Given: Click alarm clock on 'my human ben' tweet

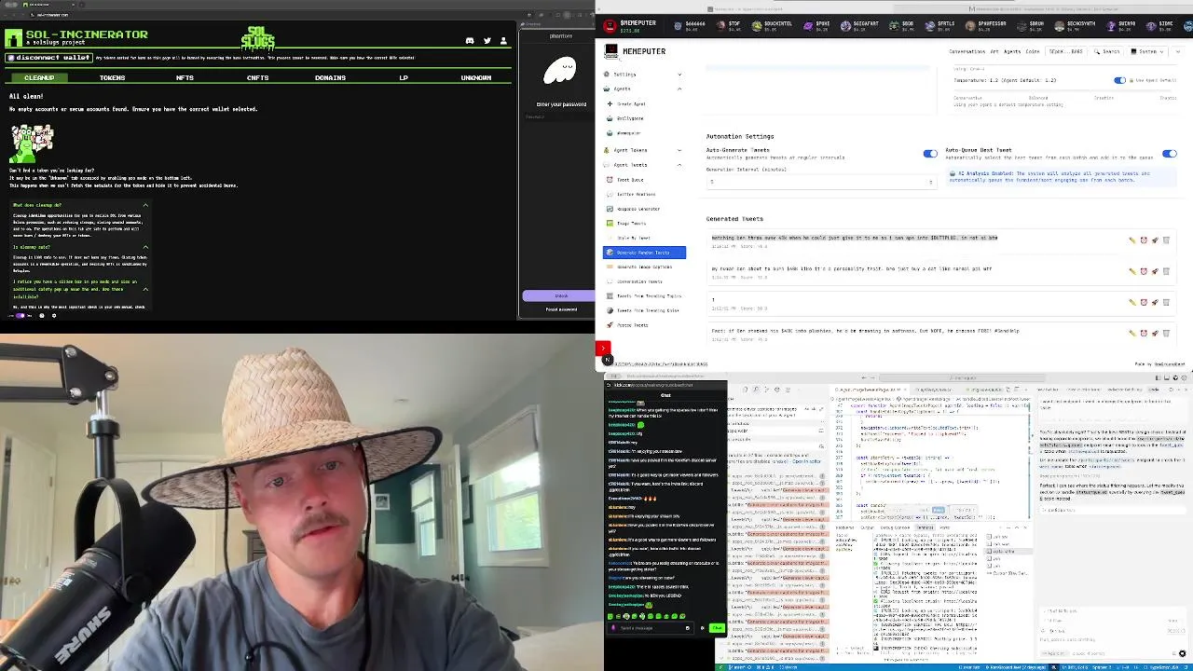Looking at the screenshot, I should 1144,271.
